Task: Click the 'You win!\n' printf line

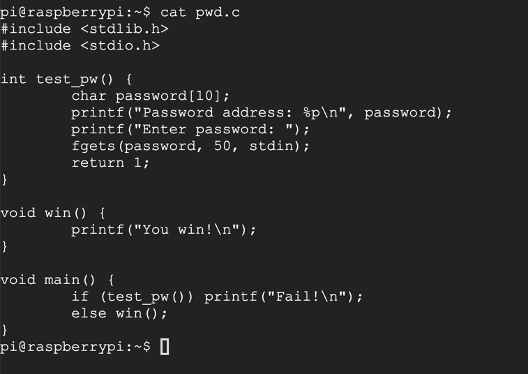Action: (164, 230)
